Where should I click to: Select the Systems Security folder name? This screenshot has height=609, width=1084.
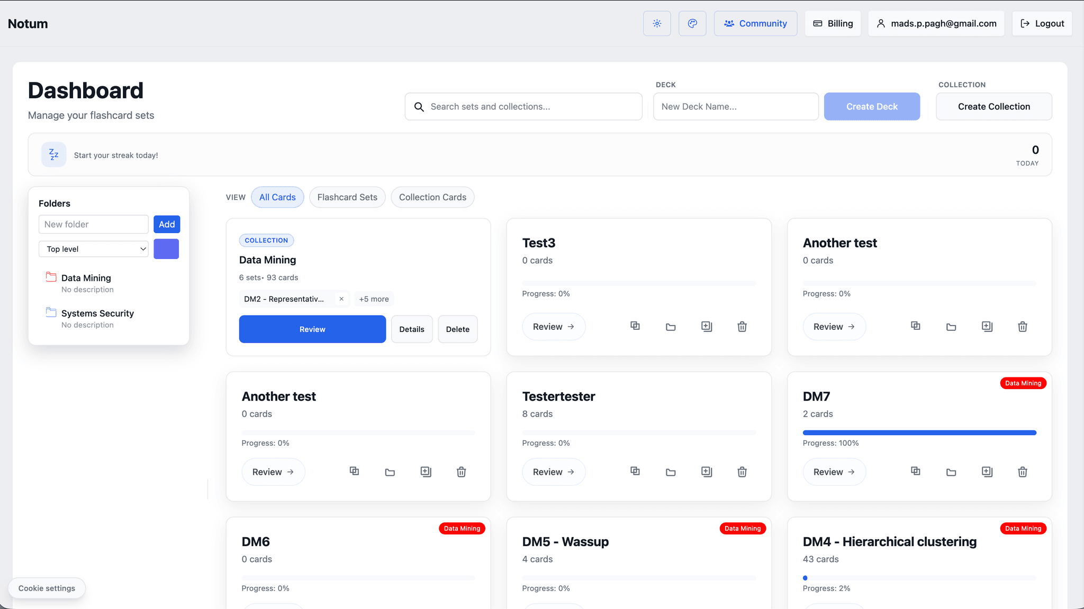[x=97, y=313]
